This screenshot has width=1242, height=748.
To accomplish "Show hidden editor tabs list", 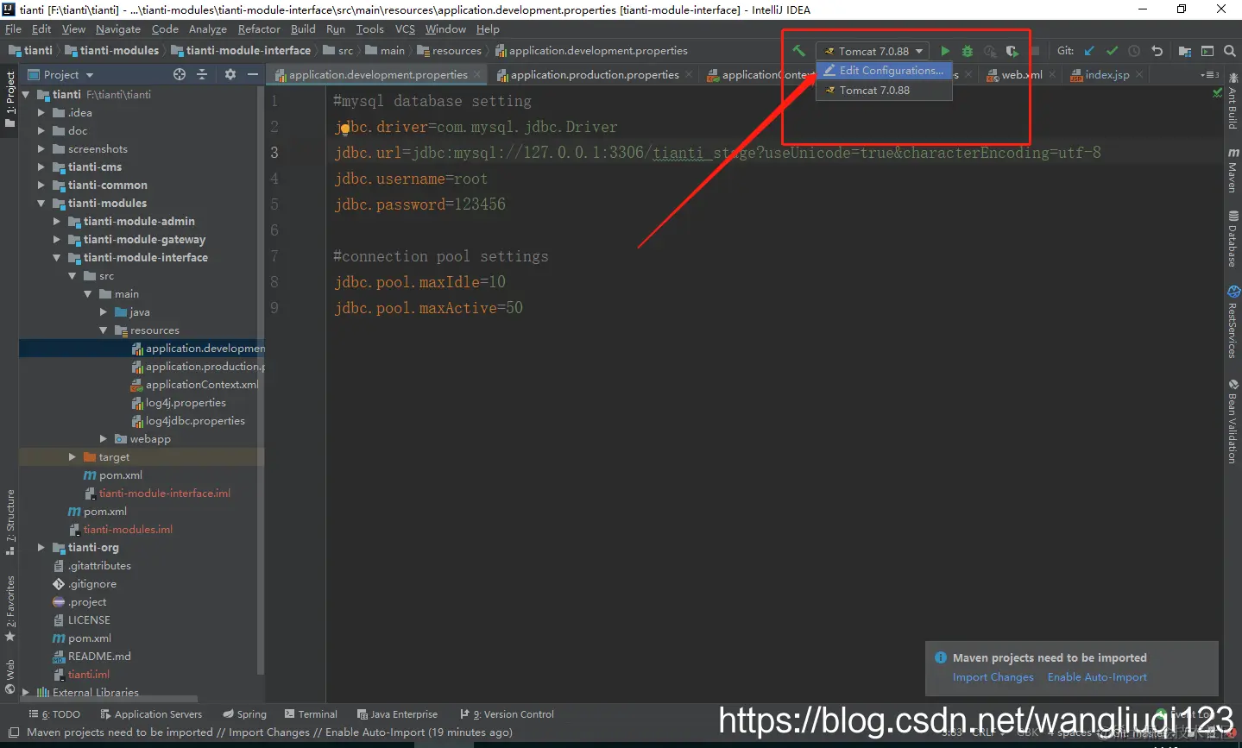I will (x=1209, y=75).
